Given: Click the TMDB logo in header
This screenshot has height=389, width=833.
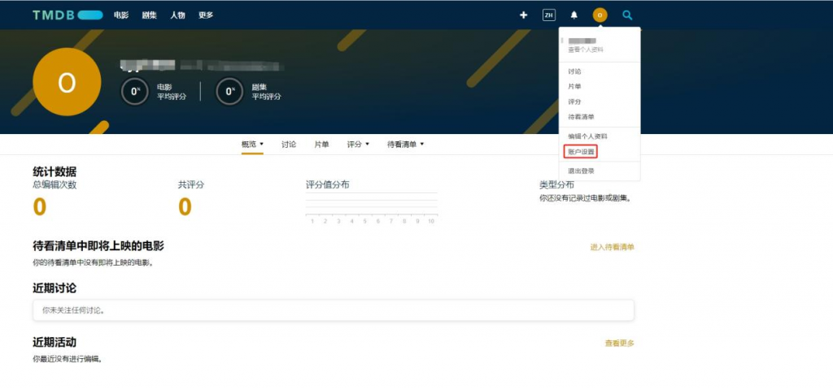Looking at the screenshot, I should point(68,15).
